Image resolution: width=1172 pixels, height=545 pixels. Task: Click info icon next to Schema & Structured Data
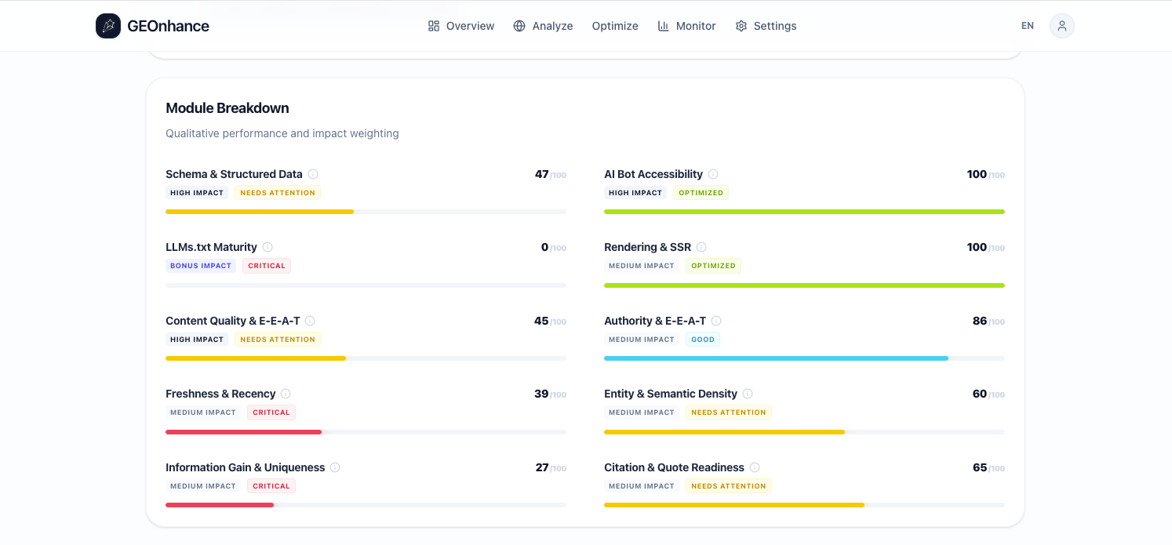coord(313,174)
